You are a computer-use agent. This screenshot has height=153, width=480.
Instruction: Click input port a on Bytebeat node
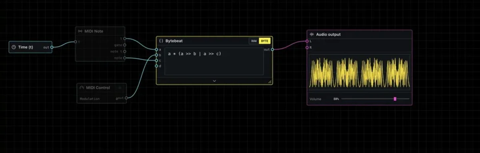coord(156,49)
